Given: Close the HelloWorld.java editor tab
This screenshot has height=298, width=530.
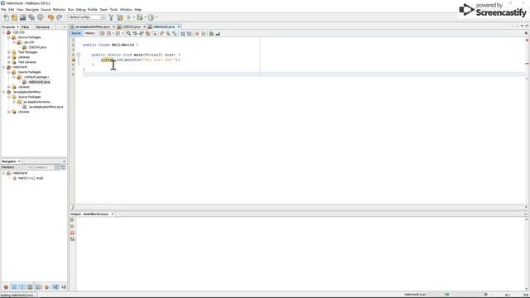Looking at the screenshot, I should click(179, 26).
